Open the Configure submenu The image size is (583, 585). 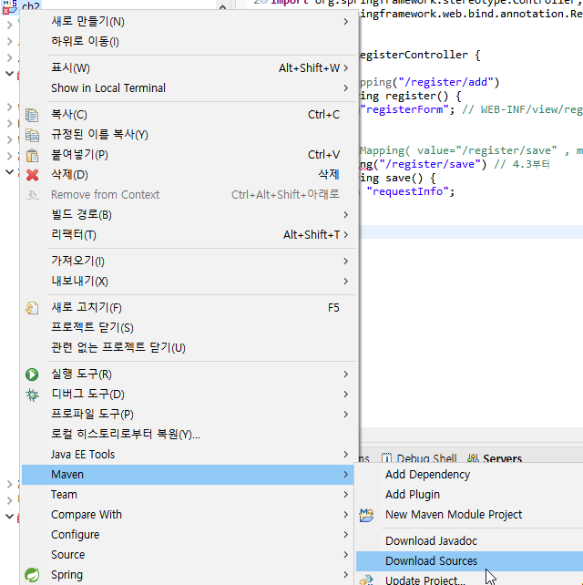point(188,535)
